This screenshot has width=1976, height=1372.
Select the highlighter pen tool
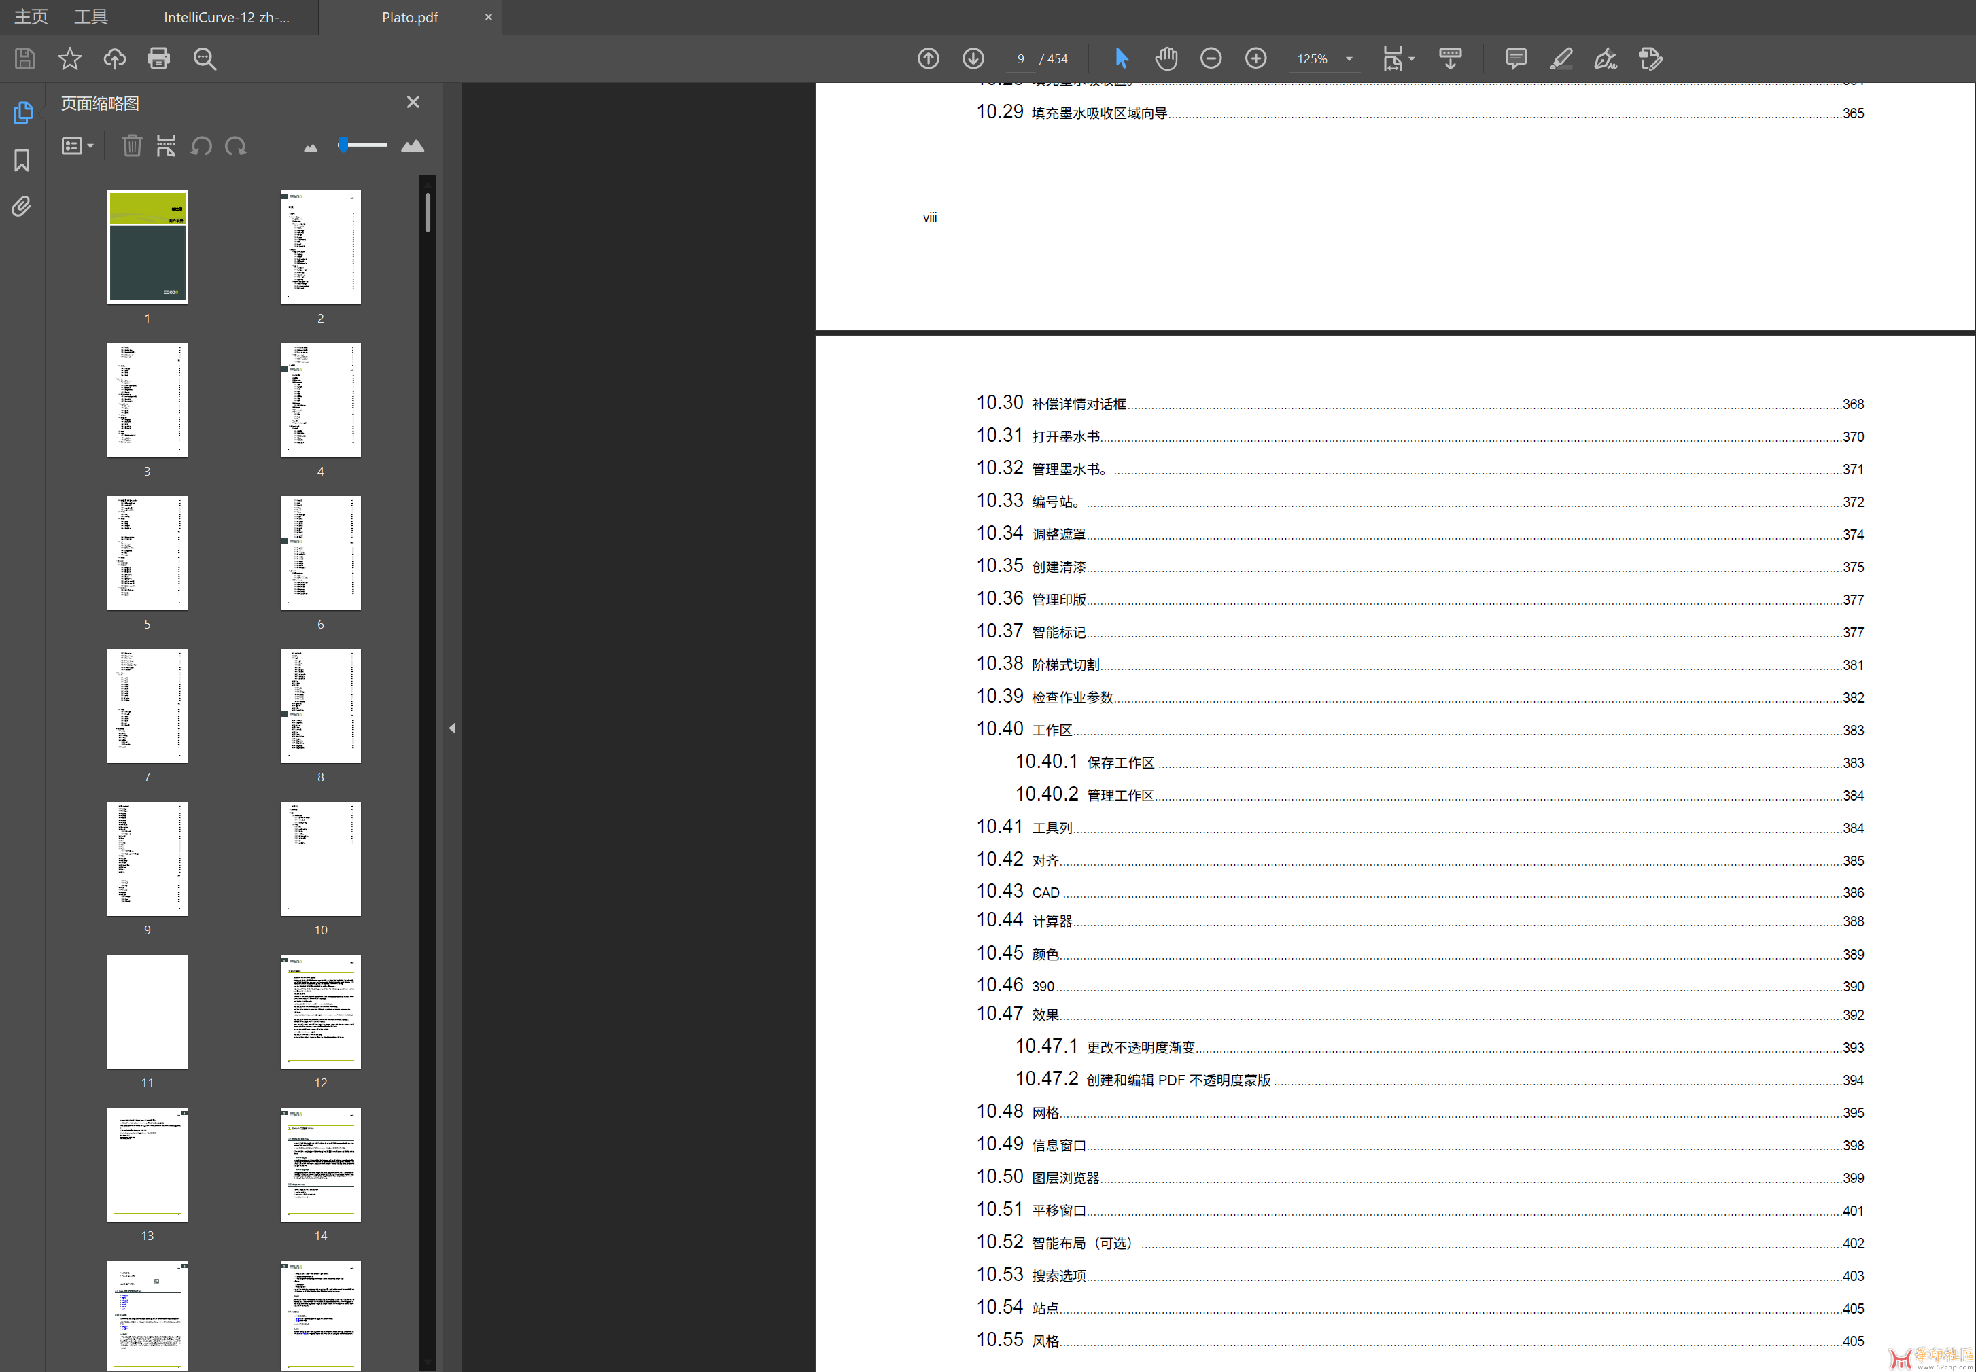click(x=1561, y=58)
